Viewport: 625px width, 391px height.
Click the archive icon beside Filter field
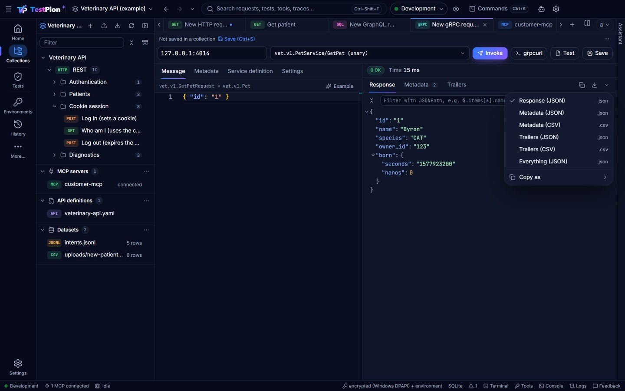click(145, 43)
